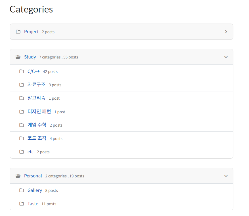Click the '7 categories , 55 posts' text
This screenshot has width=249, height=216.
pos(58,57)
